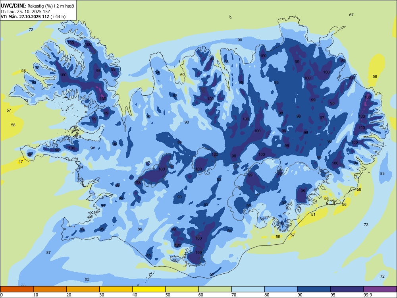The width and height of the screenshot is (397, 298).
Task: Pick the light green 60–70 legend swatch
Action: click(215, 289)
